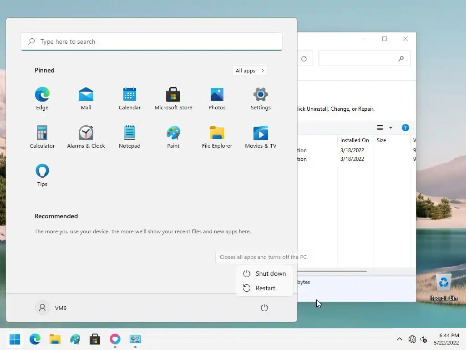The image size is (466, 350).
Task: Open the clock showing 6:44 PM
Action: [446, 339]
